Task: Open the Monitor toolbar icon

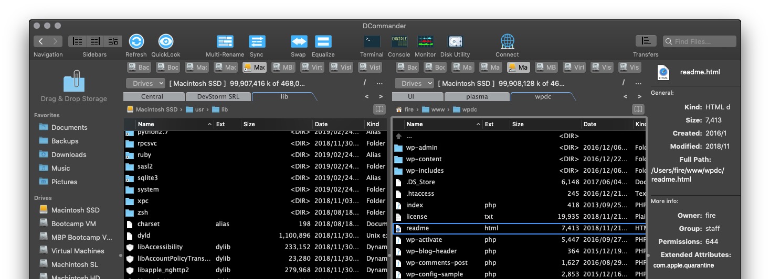Action: pyautogui.click(x=425, y=42)
